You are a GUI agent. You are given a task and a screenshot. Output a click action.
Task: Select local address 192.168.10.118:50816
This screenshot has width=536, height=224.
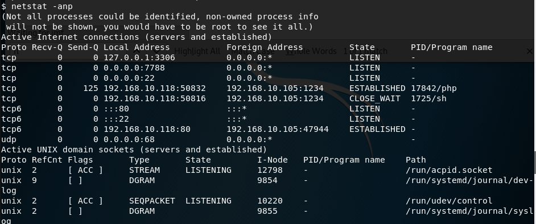tap(155, 98)
